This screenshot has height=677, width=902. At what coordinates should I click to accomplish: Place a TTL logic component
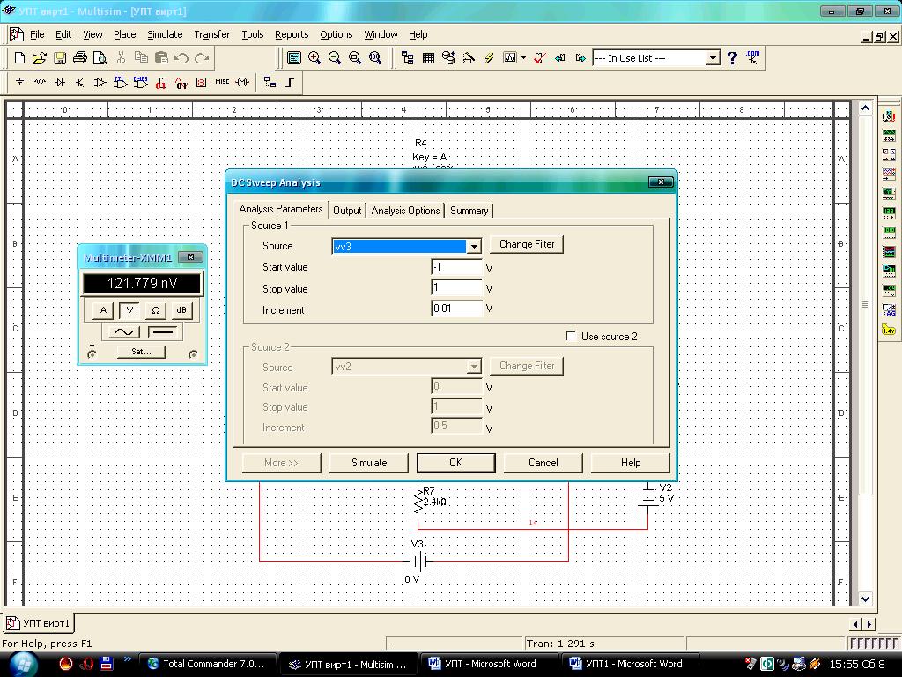(x=120, y=82)
